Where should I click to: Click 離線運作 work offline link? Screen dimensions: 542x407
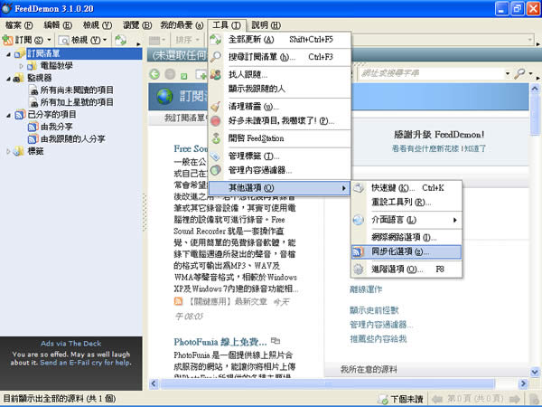[366, 289]
